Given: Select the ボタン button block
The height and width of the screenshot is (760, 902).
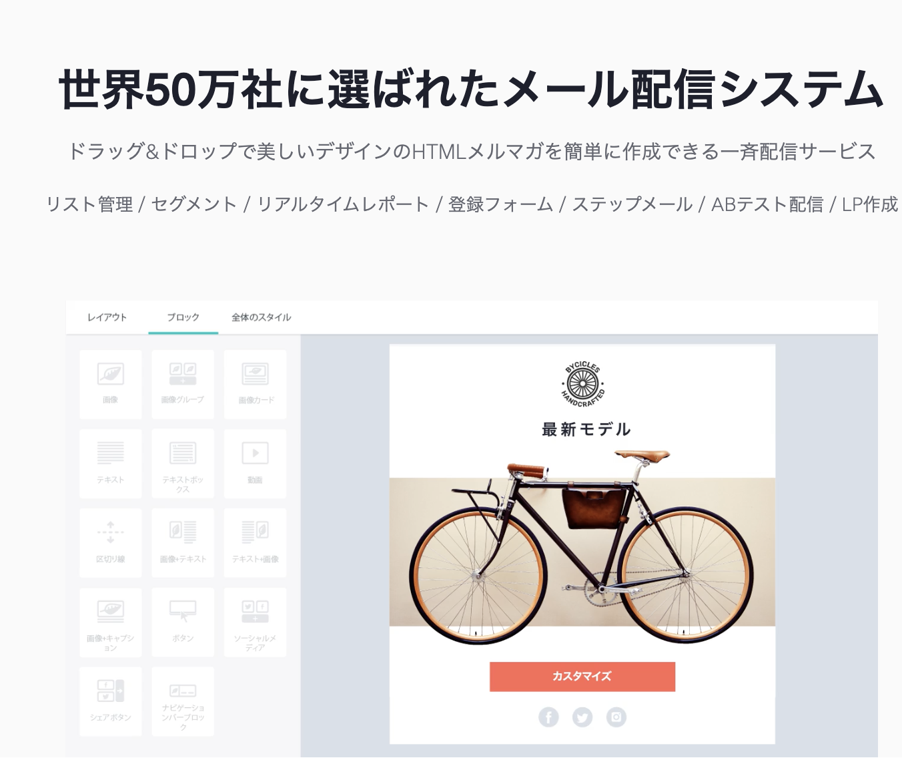Looking at the screenshot, I should (183, 622).
